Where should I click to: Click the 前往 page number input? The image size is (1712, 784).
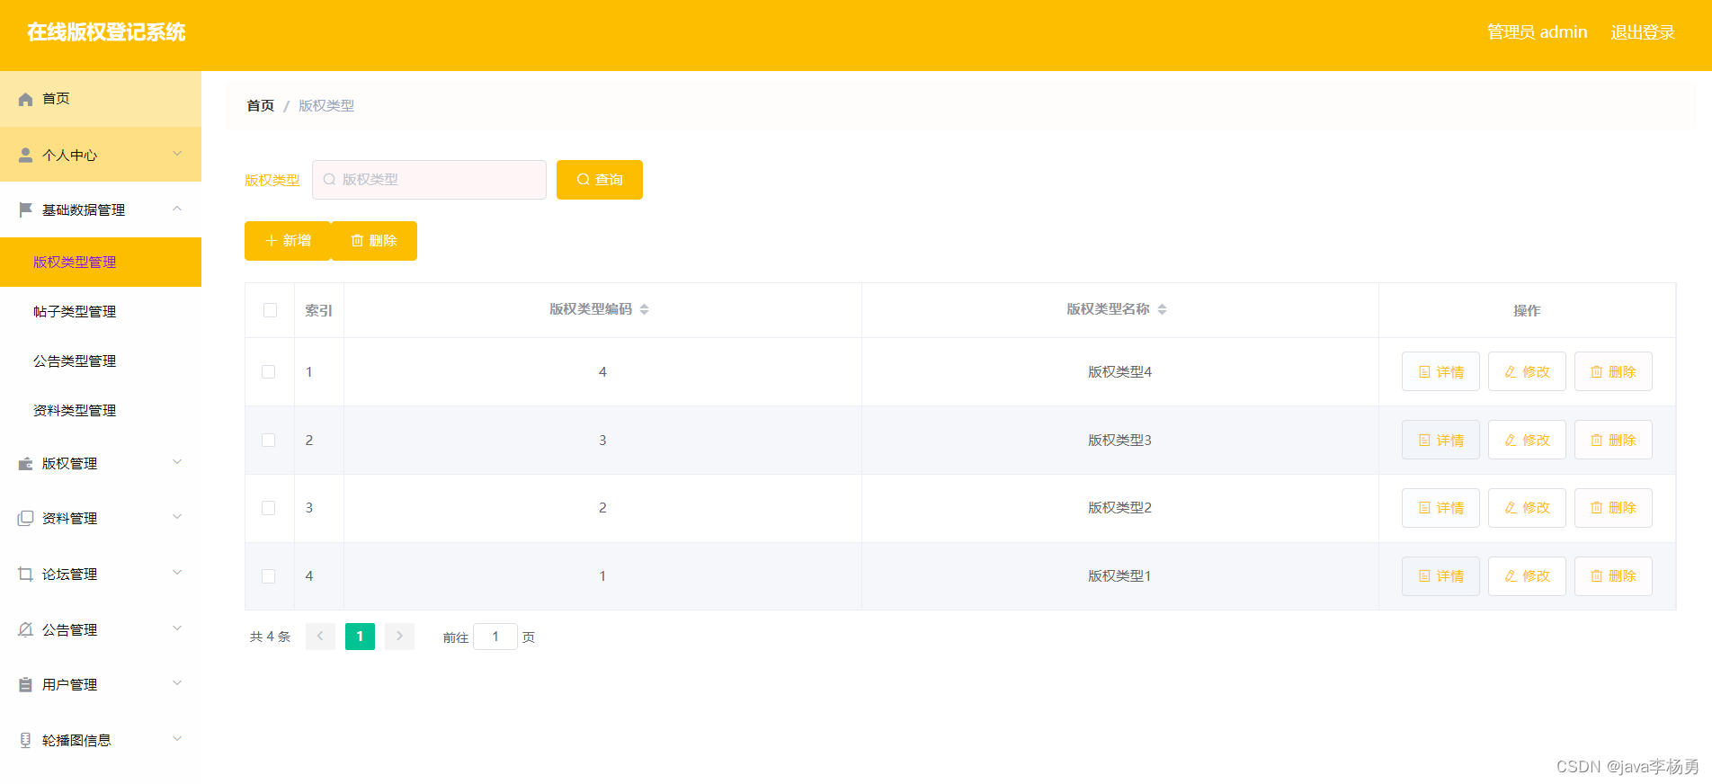[x=495, y=637]
